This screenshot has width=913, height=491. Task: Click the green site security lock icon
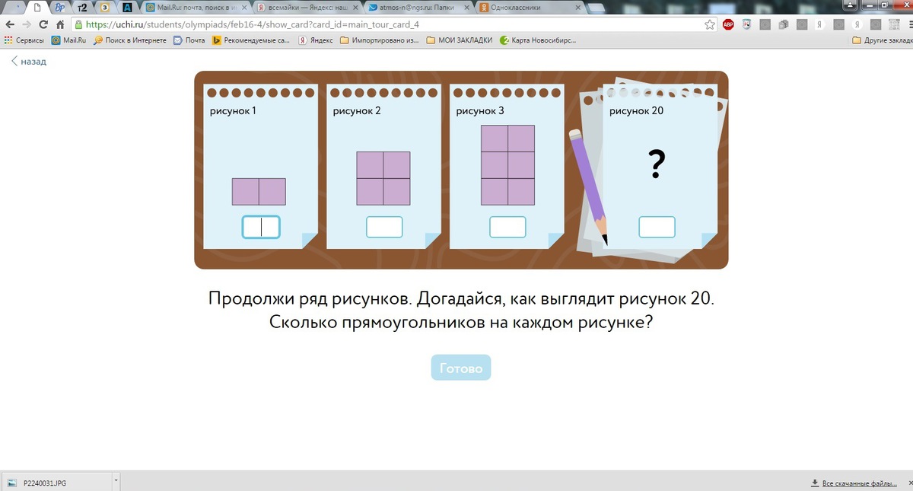click(x=78, y=24)
